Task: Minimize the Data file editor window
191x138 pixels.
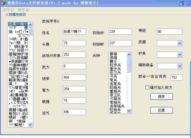Action: (181, 4)
